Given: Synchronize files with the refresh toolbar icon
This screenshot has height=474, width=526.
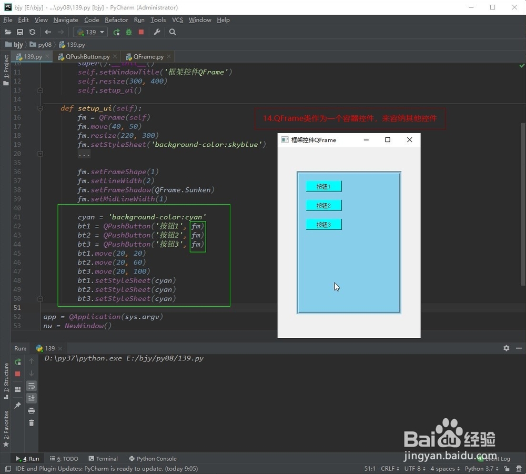Looking at the screenshot, I should [x=32, y=32].
